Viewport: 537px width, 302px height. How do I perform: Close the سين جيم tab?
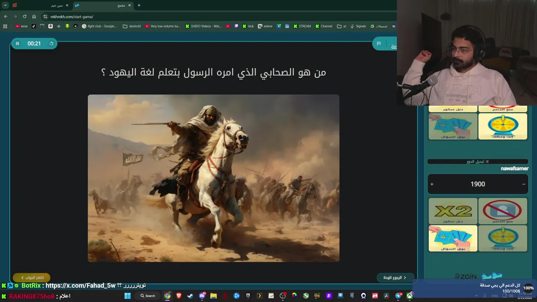(x=67, y=5)
